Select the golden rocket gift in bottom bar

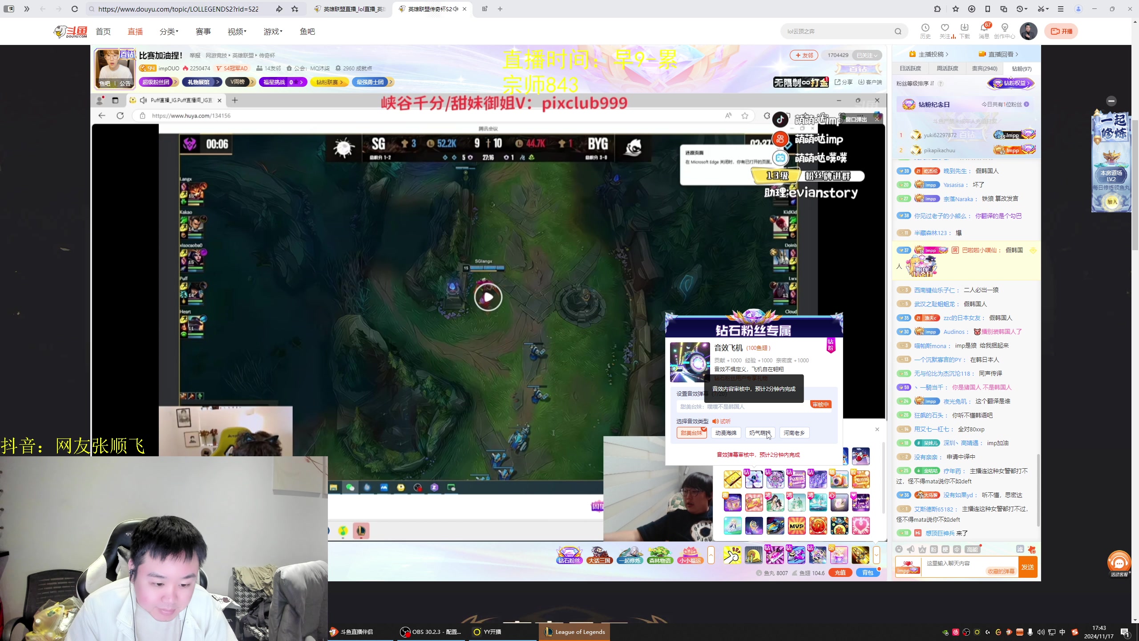pos(860,555)
